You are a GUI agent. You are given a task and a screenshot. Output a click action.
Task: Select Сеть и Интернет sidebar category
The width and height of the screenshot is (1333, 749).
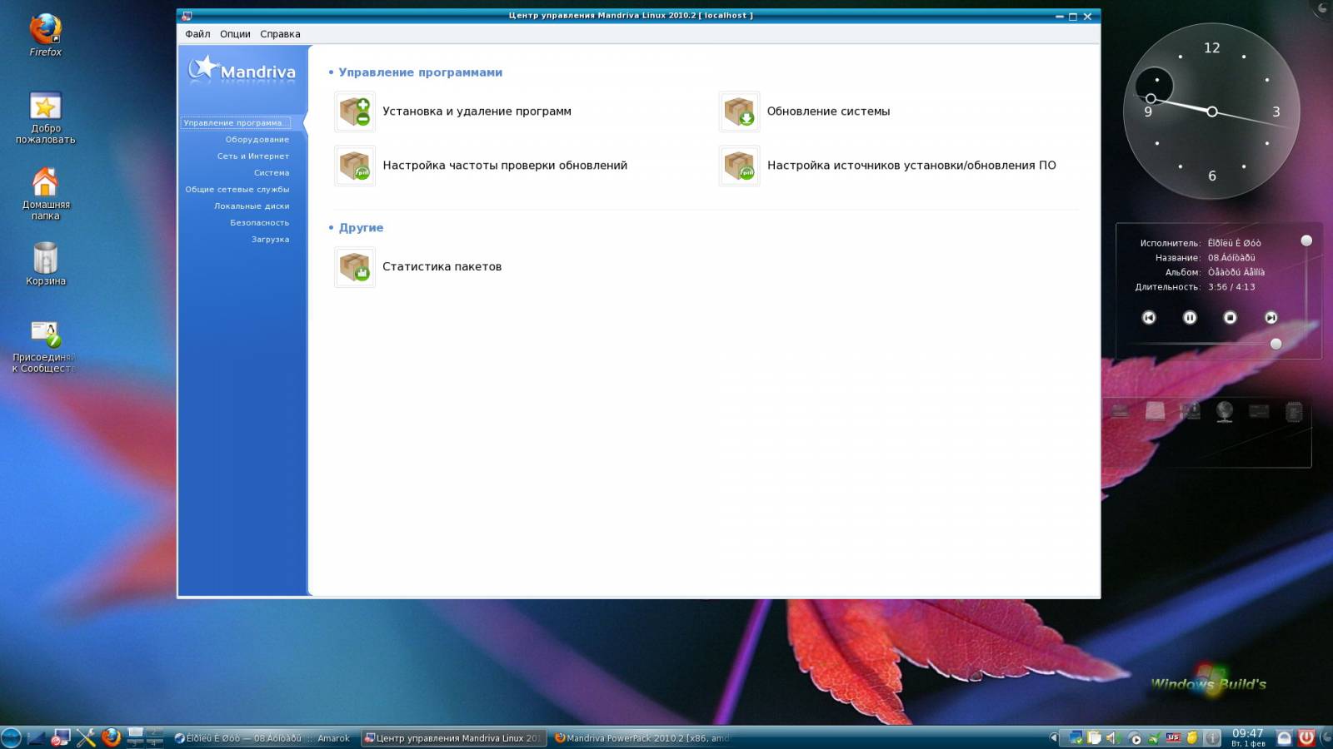252,156
